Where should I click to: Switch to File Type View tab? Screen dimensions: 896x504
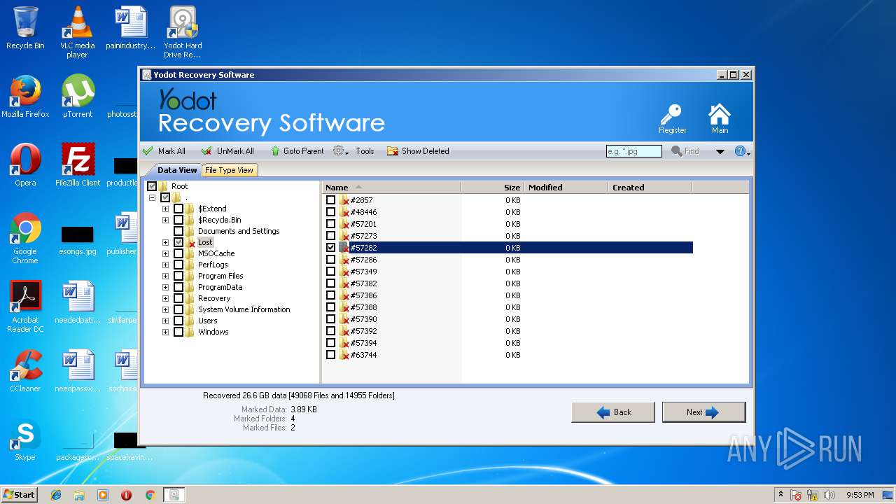(x=229, y=170)
